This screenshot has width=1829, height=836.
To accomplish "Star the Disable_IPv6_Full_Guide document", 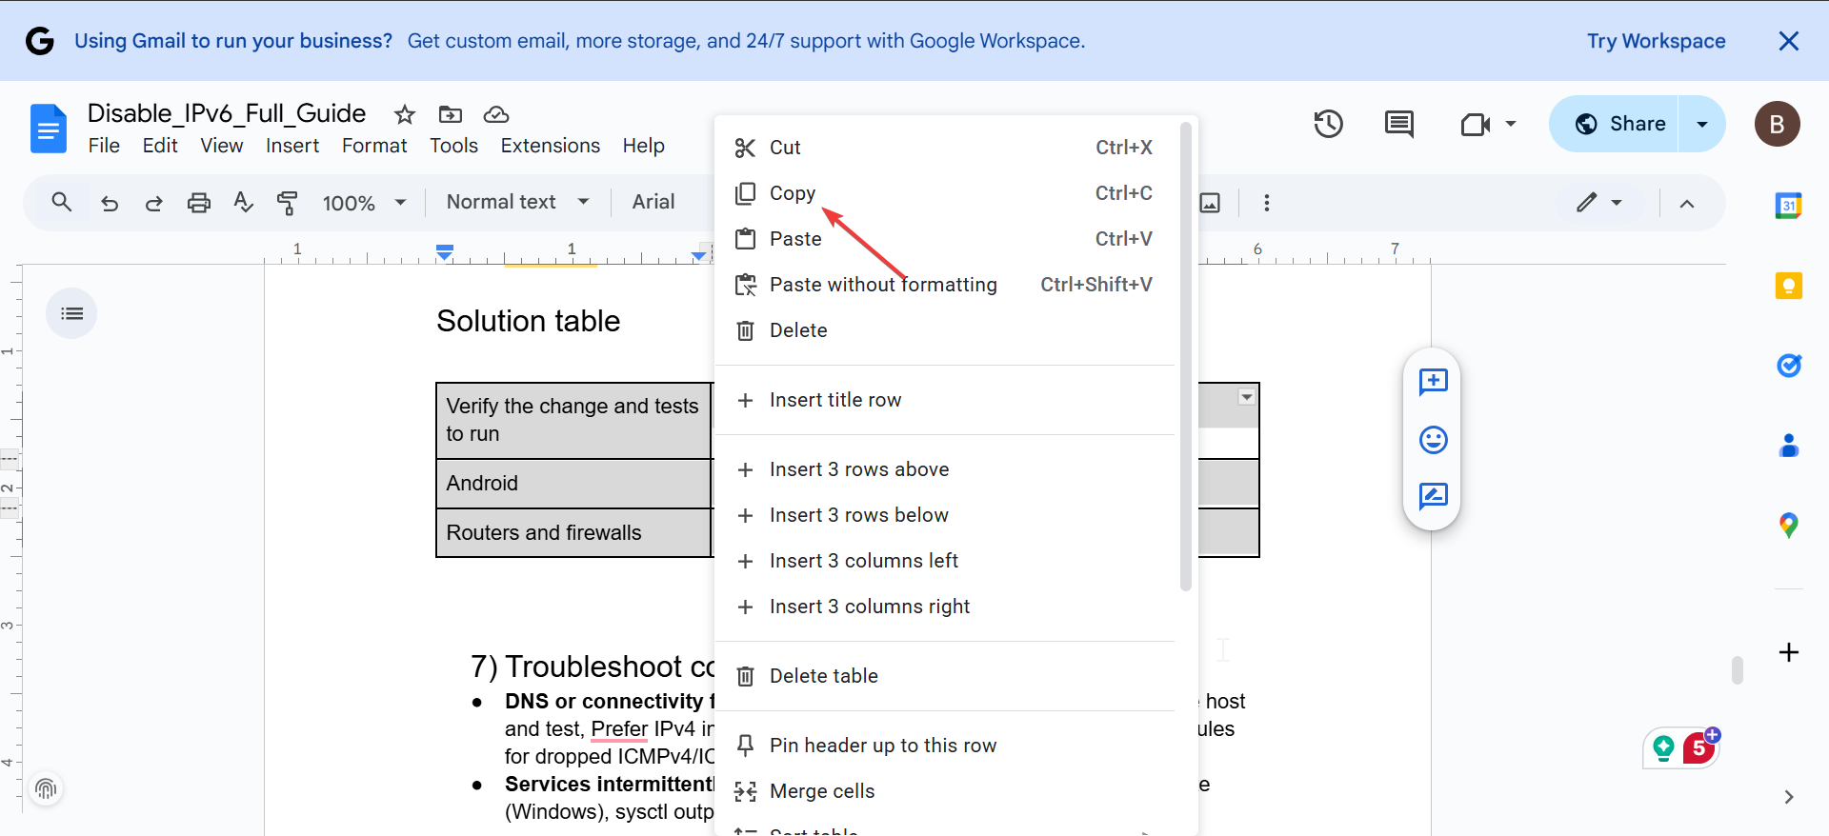I will [405, 114].
